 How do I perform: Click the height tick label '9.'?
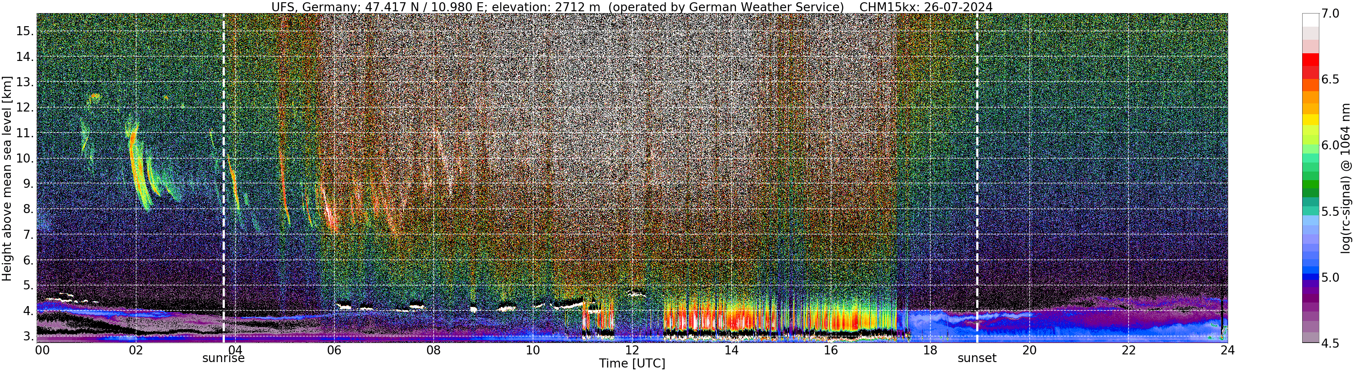(28, 184)
